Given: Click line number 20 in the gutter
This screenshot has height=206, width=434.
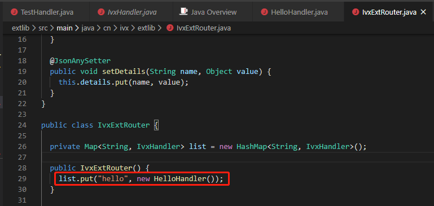Looking at the screenshot, I should point(22,82).
